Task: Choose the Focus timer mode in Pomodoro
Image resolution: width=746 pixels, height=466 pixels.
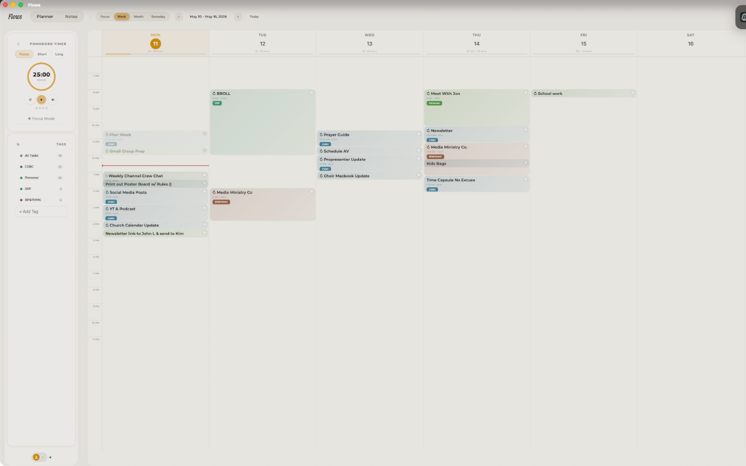Action: (24, 54)
